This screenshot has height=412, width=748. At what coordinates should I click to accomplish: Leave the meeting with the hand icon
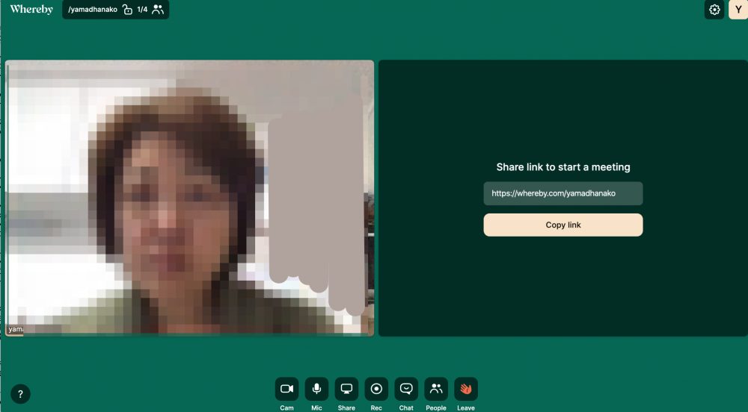tap(466, 389)
